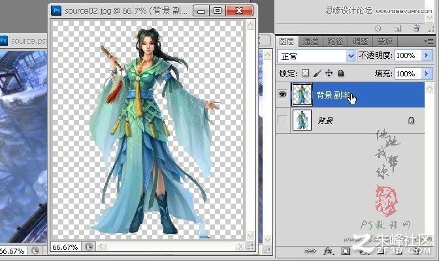Click the lock icon on the 背景 layer
The height and width of the screenshot is (261, 439).
pos(411,120)
